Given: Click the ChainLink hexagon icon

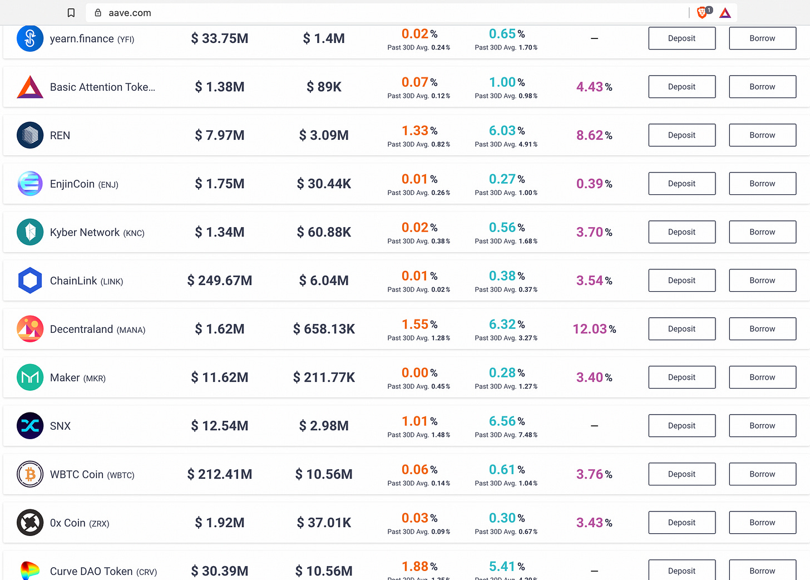Looking at the screenshot, I should 30,281.
